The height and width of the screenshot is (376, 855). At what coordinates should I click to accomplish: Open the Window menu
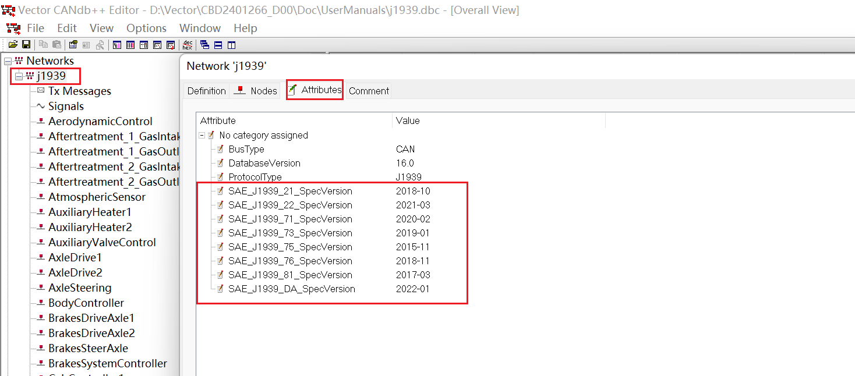coord(200,28)
